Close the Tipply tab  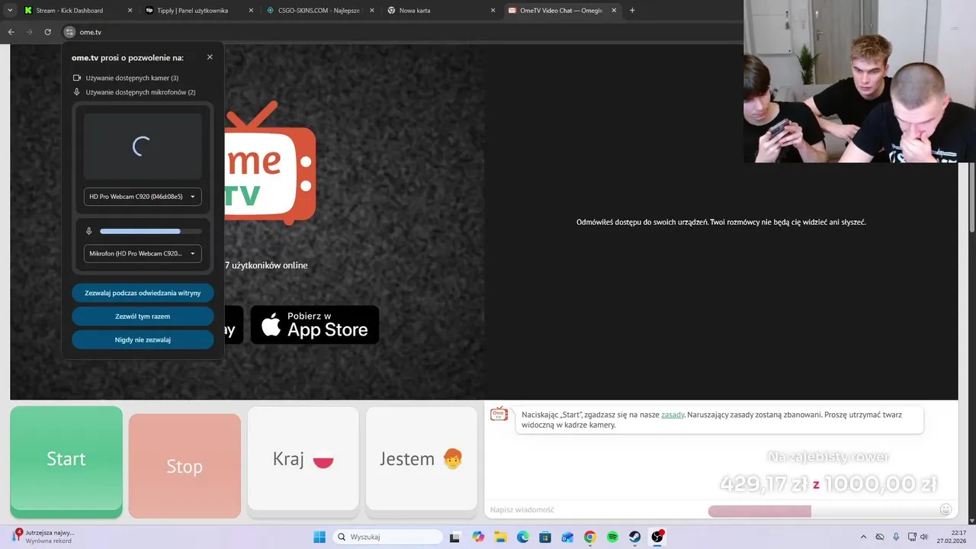click(251, 11)
